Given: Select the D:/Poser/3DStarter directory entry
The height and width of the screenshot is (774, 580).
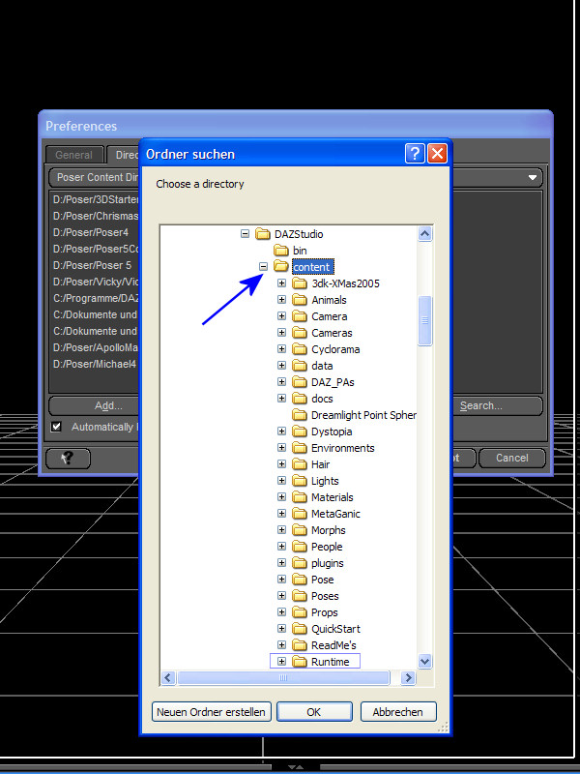Looking at the screenshot, I should click(x=95, y=199).
